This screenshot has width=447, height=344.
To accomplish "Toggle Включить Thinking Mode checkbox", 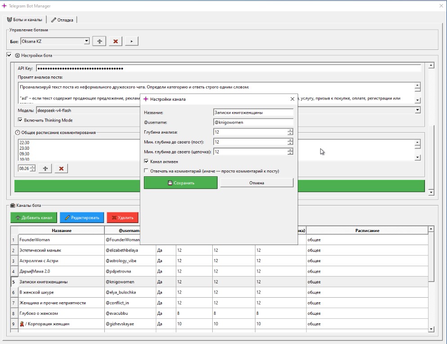I will click(20, 120).
